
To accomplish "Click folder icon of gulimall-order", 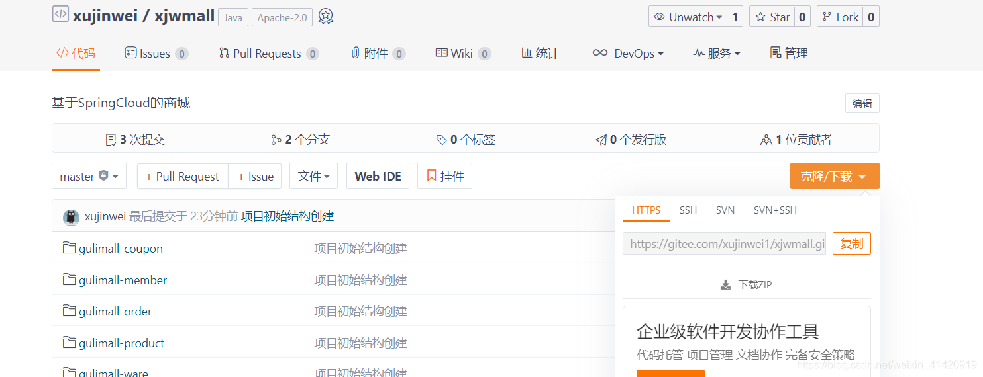I will (69, 311).
